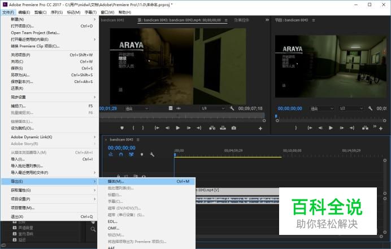The width and height of the screenshot is (391, 249).
Task: Play the sequence in the program monitor
Action: point(331,128)
